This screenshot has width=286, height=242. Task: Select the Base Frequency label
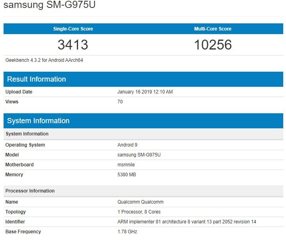click(23, 232)
